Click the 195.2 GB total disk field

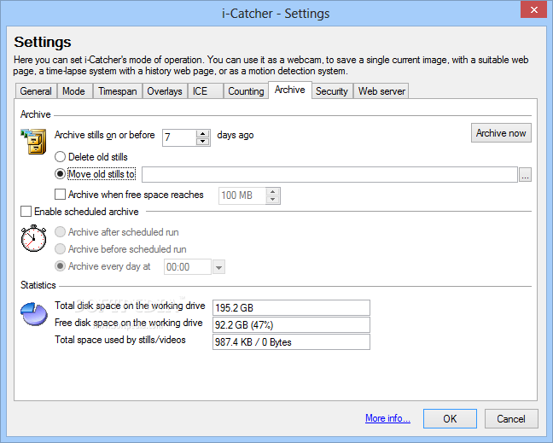(x=291, y=307)
